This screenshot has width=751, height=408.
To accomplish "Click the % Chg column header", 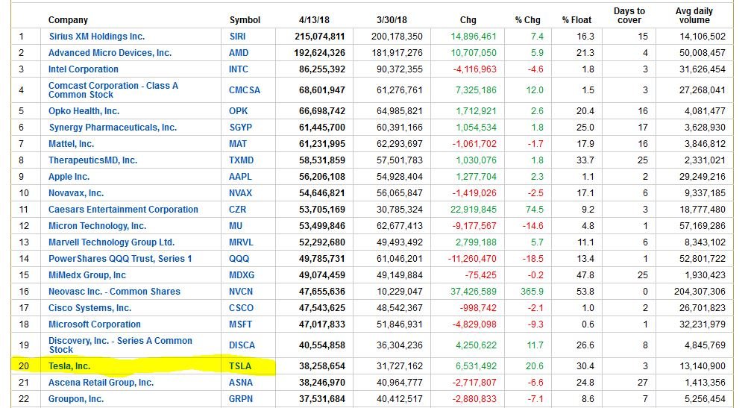I will (528, 20).
